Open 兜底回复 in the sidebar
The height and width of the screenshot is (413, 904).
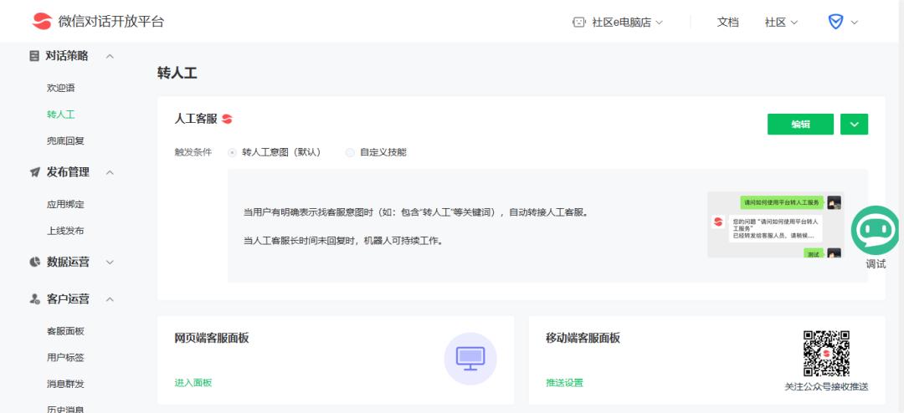click(x=65, y=141)
